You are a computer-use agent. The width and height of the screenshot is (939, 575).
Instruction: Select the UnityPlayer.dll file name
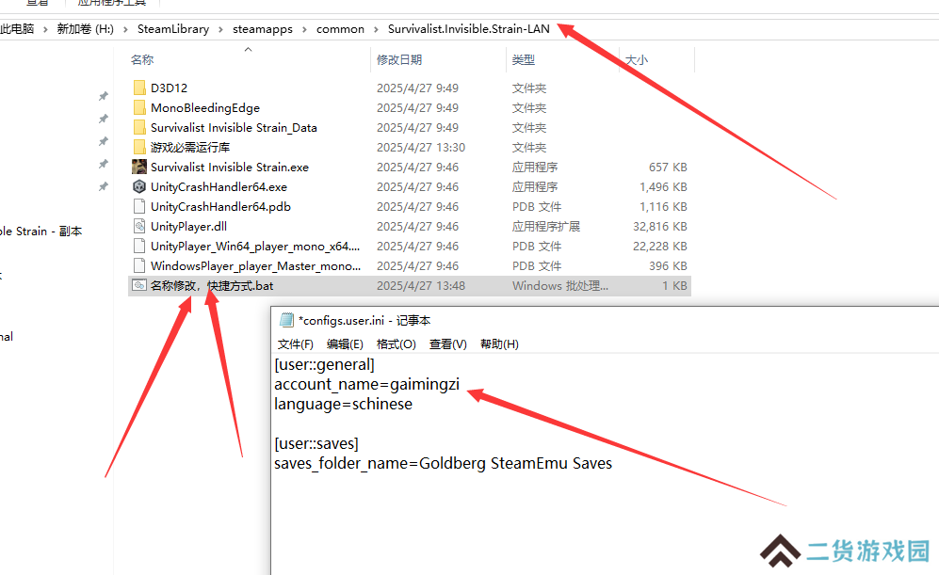(188, 226)
